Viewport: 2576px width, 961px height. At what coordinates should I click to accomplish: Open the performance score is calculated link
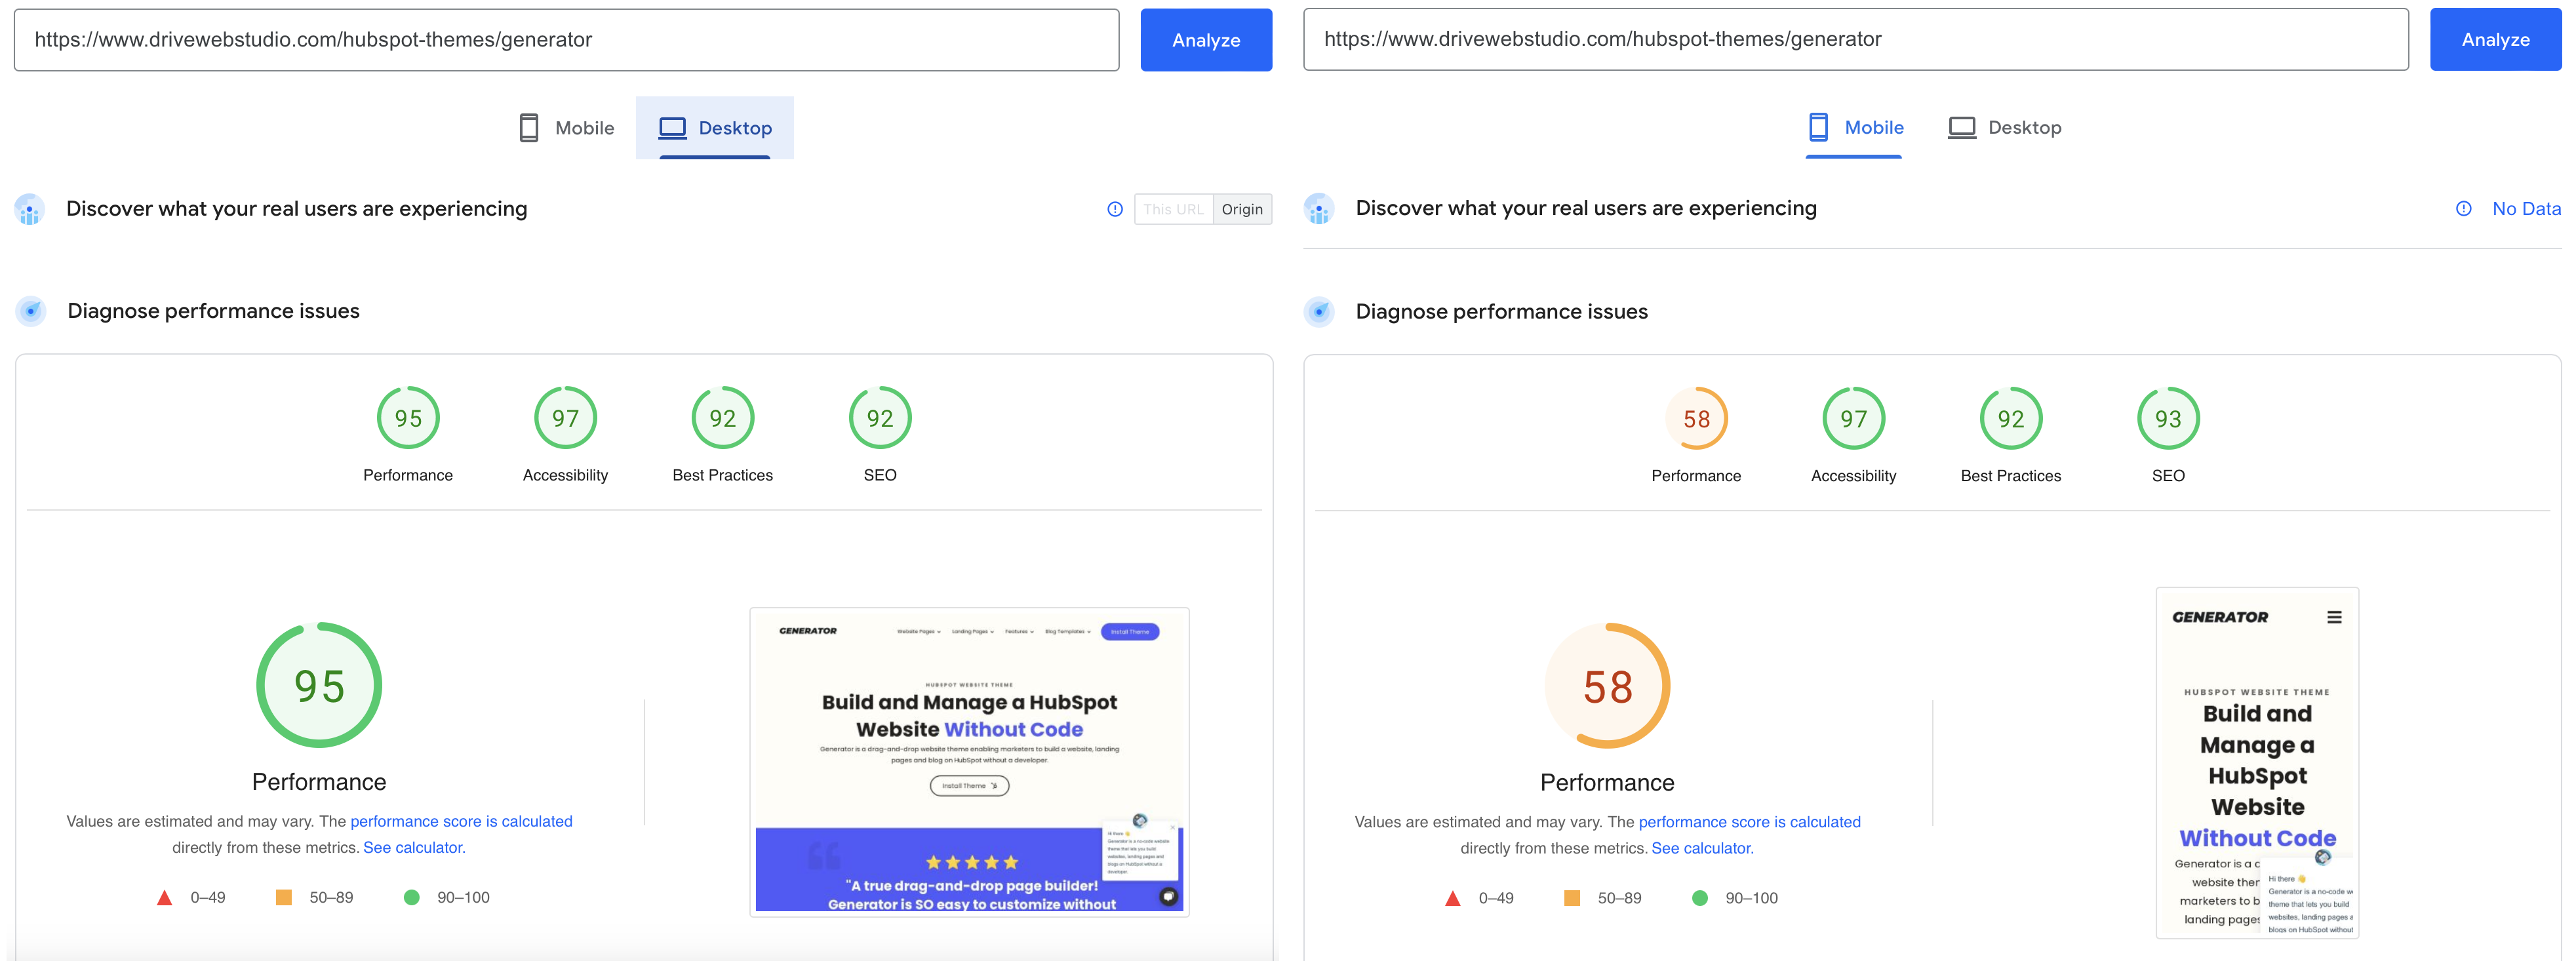click(x=461, y=821)
